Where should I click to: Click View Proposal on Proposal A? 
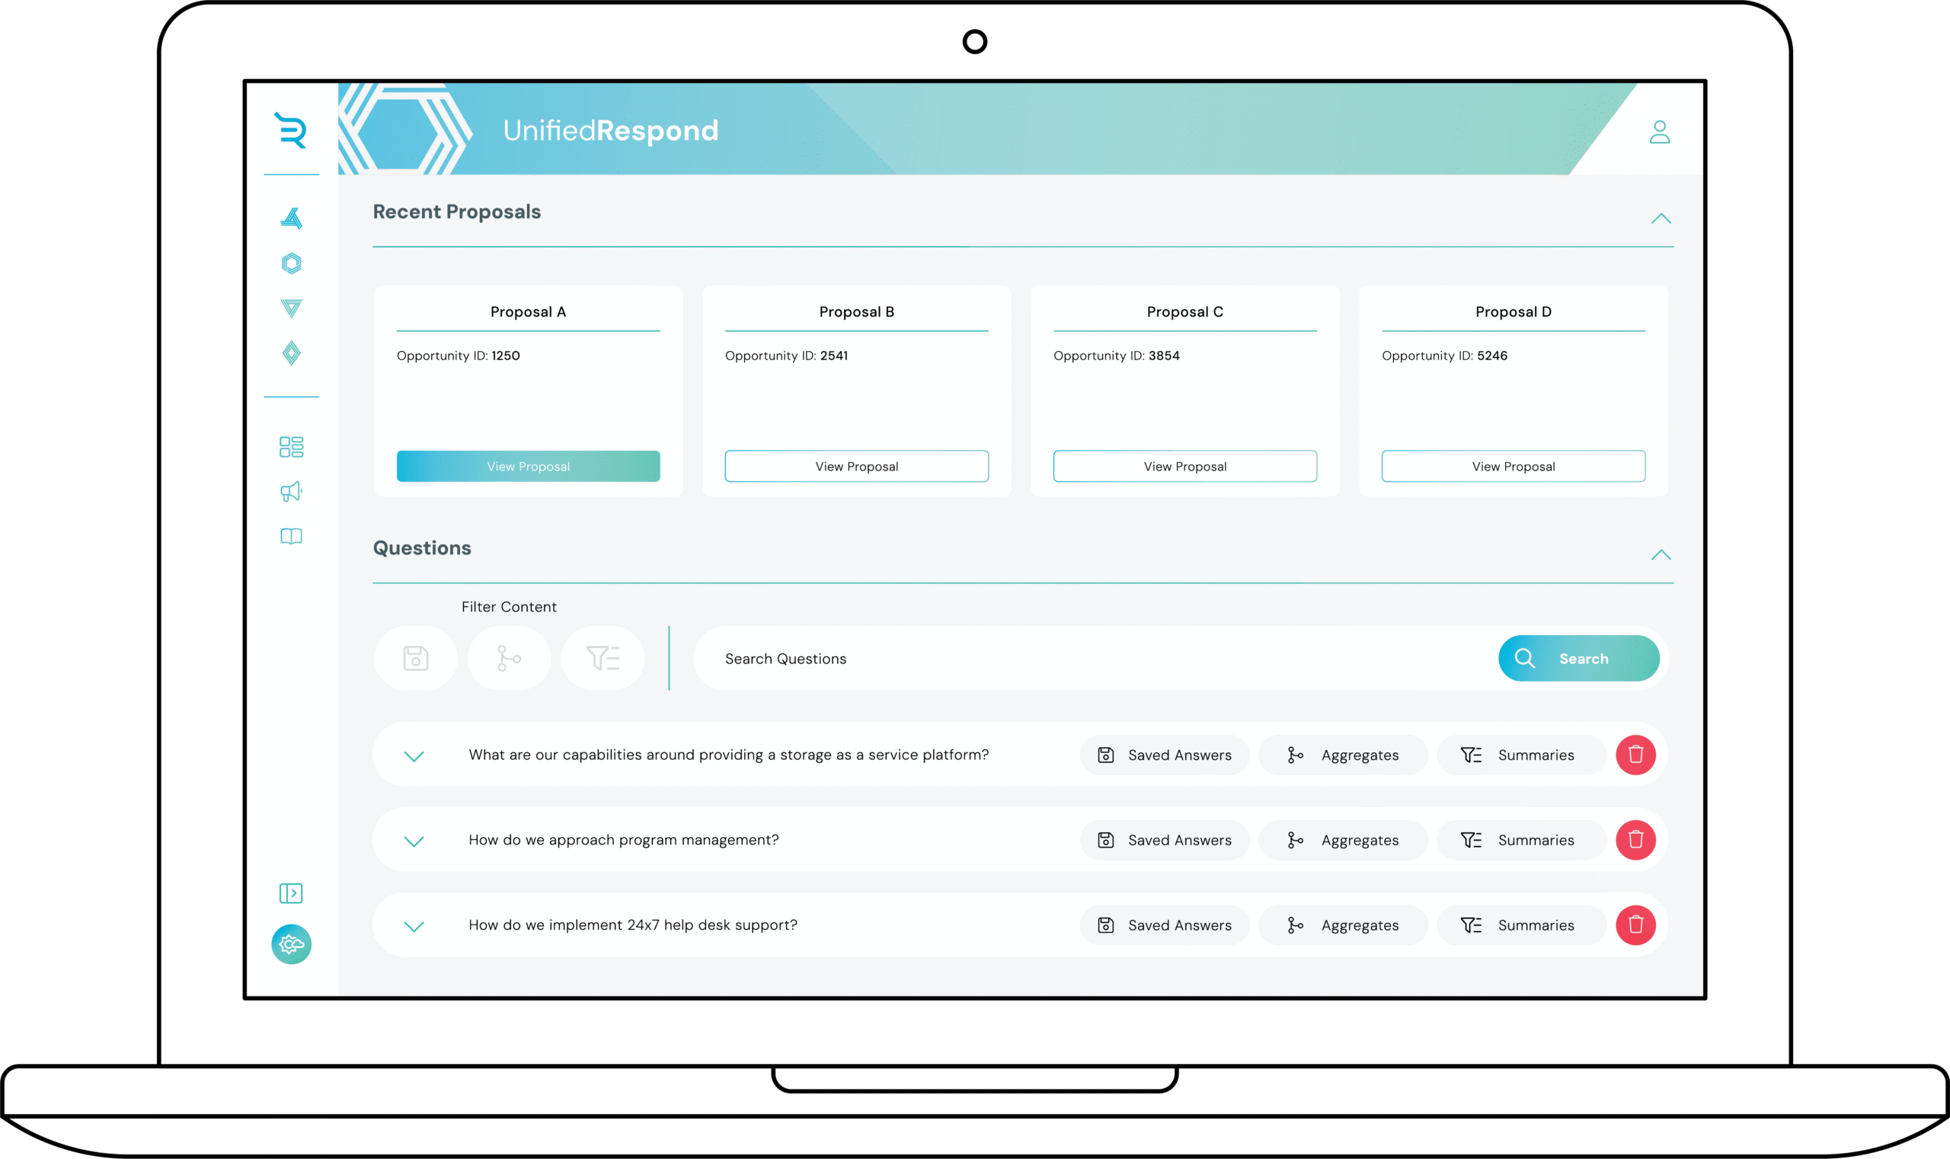(x=528, y=465)
